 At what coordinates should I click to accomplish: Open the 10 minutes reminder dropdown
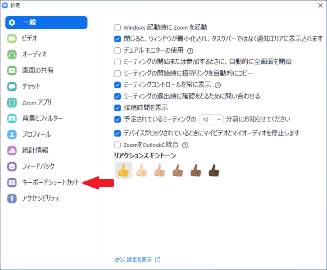(x=211, y=119)
